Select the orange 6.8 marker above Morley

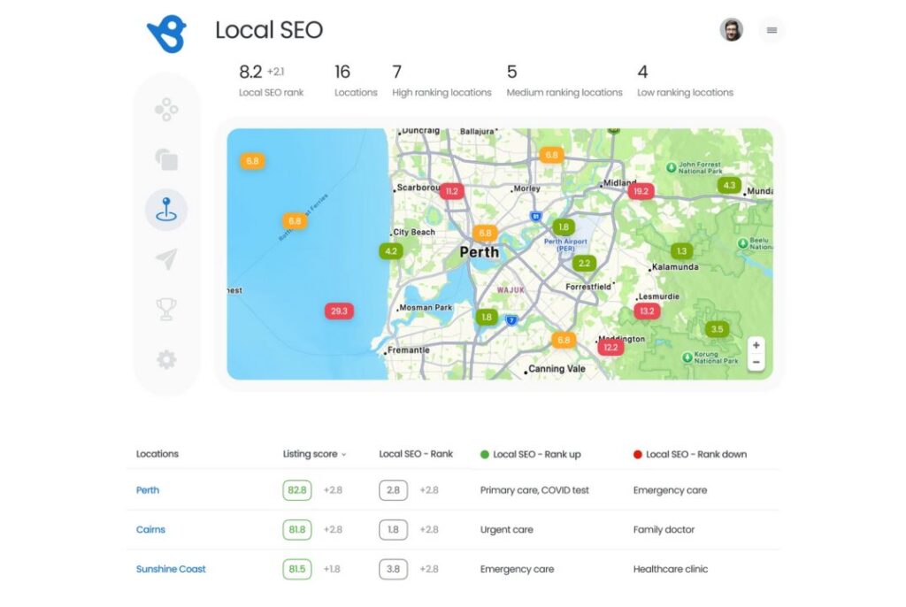pos(551,156)
